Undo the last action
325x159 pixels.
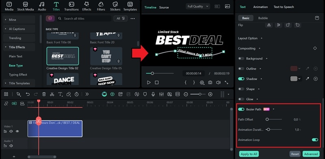[28, 94]
